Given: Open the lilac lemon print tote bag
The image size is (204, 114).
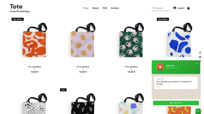Looking at the screenshot, I should [83, 40].
